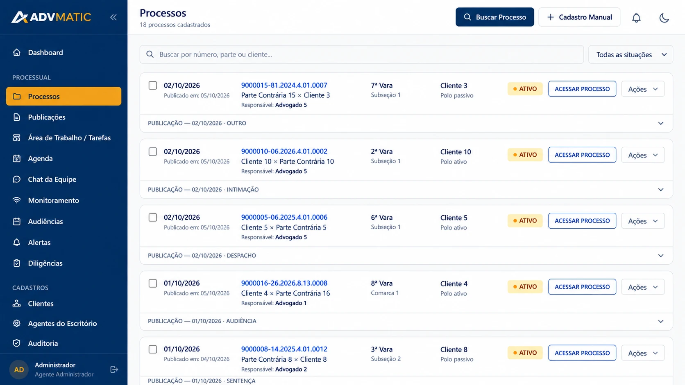Viewport: 685px width, 385px height.
Task: Click the Audiências calendar icon
Action: (x=17, y=221)
